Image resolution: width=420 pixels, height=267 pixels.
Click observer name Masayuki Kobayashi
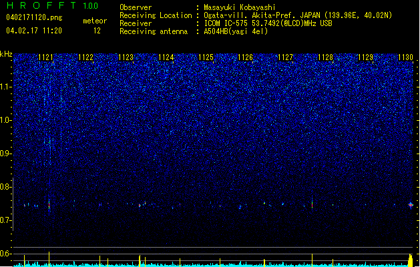[x=240, y=7]
